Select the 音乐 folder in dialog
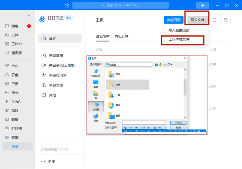This screenshot has width=242, height=169. [x=114, y=105]
